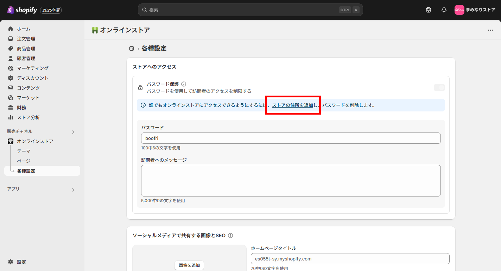Click the online store breadcrumb icon
The width and height of the screenshot is (501, 271).
tap(132, 49)
